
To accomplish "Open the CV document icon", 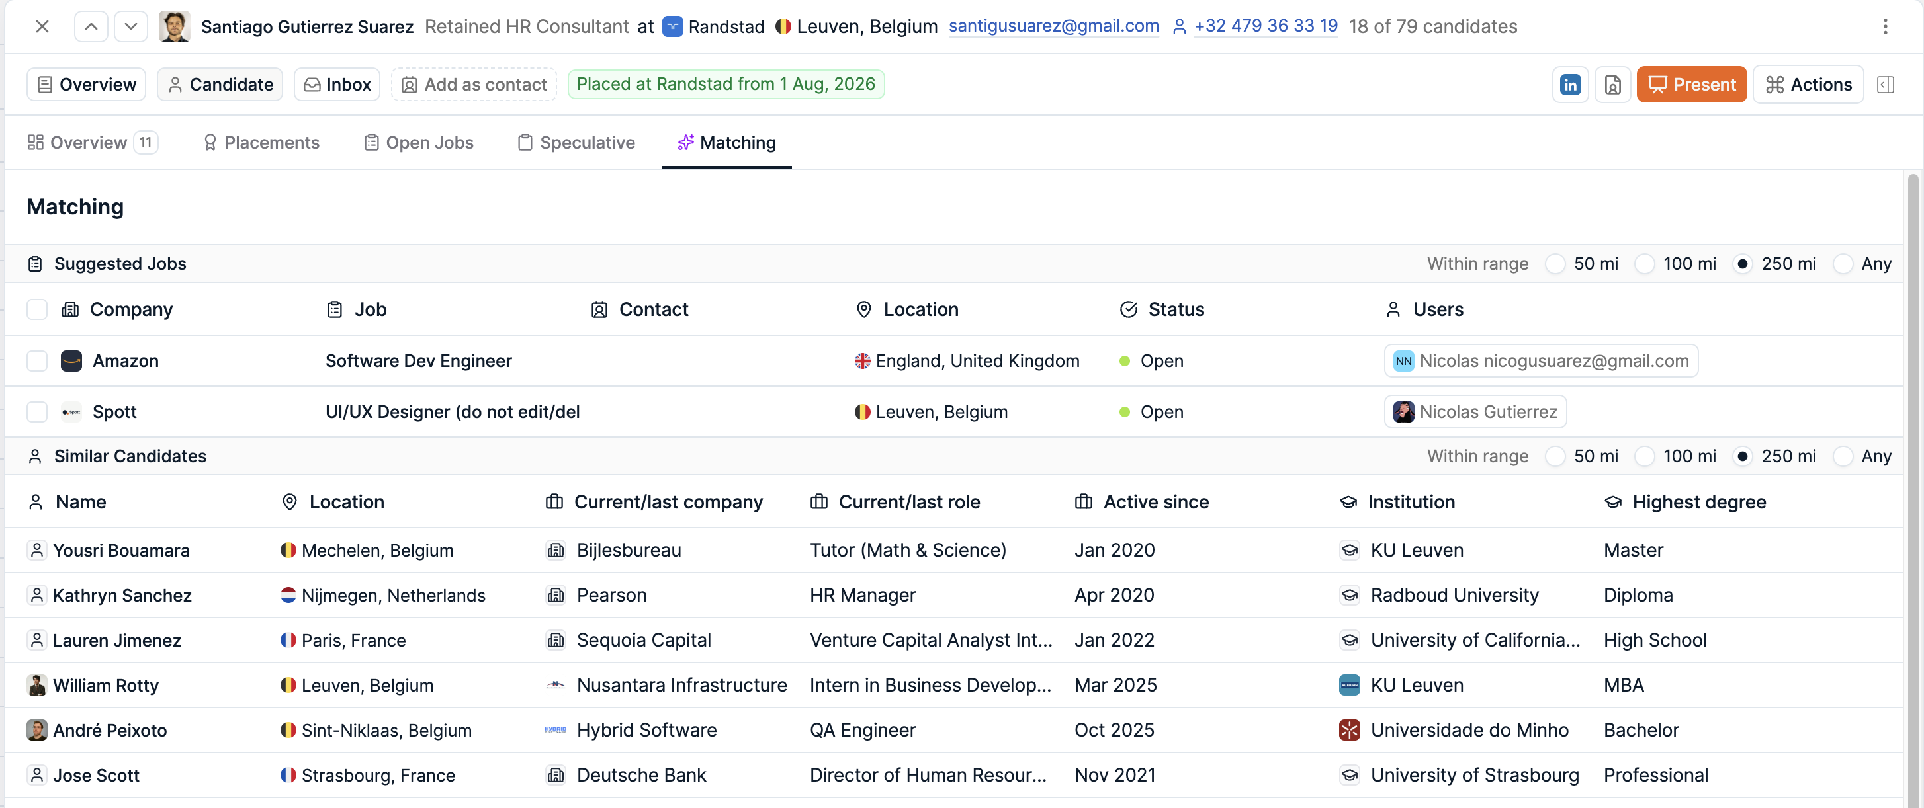I will tap(1612, 85).
